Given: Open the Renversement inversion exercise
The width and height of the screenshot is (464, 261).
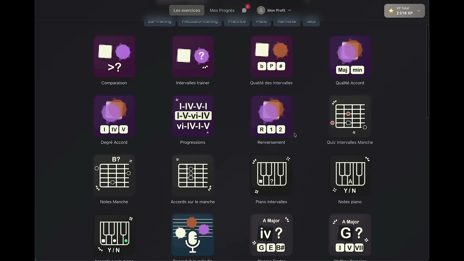Looking at the screenshot, I should click(x=271, y=116).
